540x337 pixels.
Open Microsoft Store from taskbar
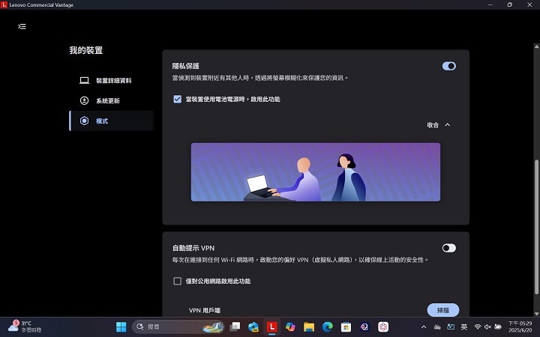click(346, 327)
